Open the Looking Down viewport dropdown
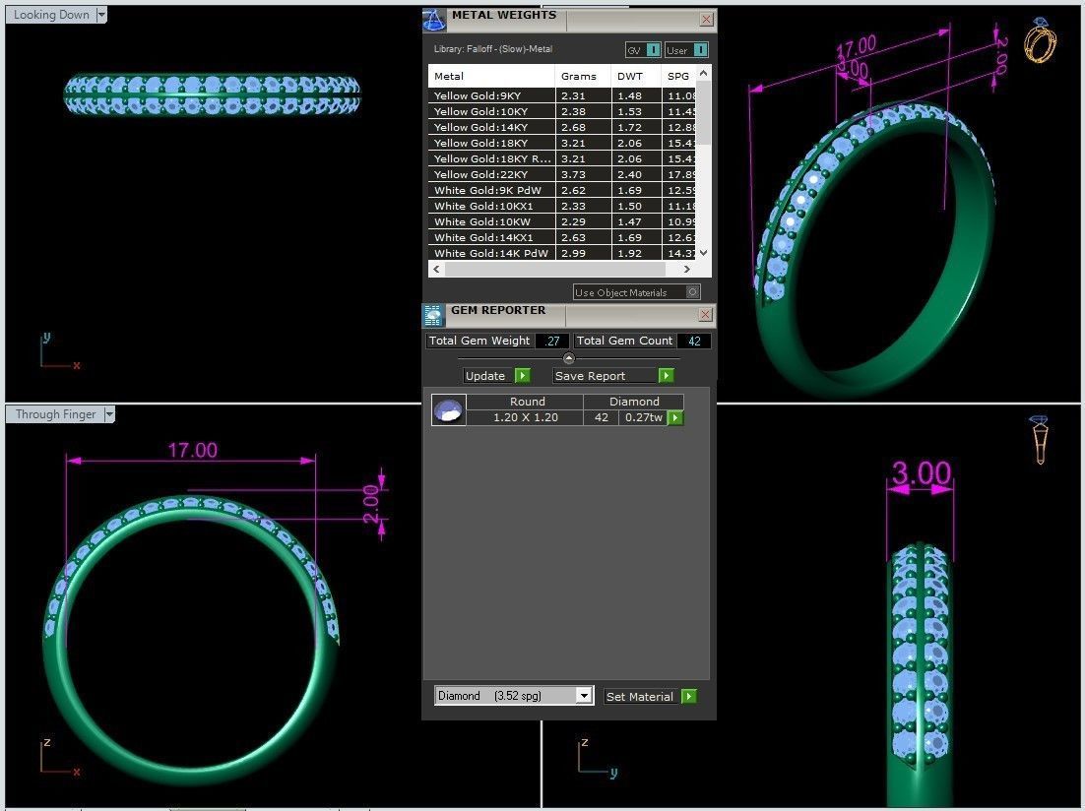Image resolution: width=1085 pixels, height=811 pixels. pyautogui.click(x=101, y=15)
